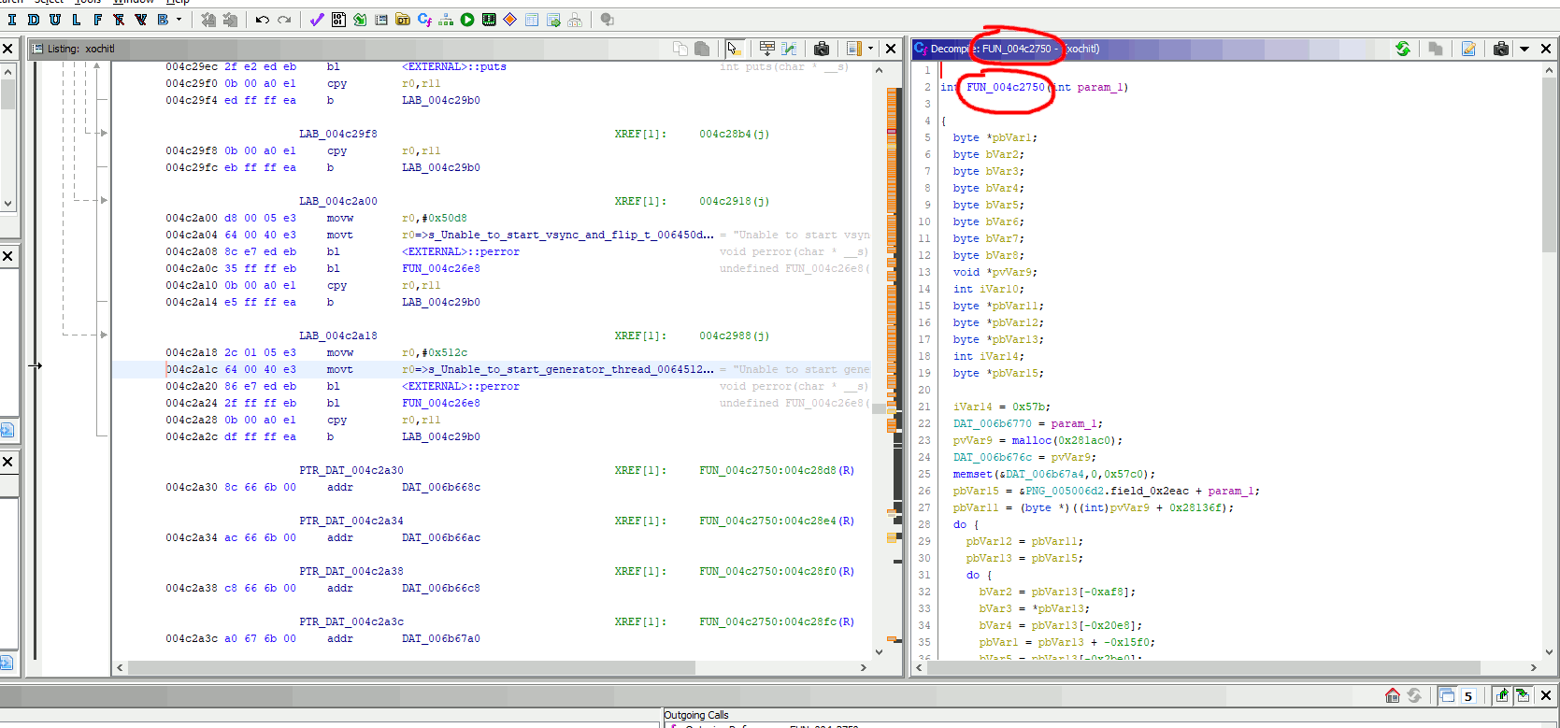The height and width of the screenshot is (728, 1560).
Task: Click the Listing vertical scrollbar down arrow
Action: (x=879, y=652)
